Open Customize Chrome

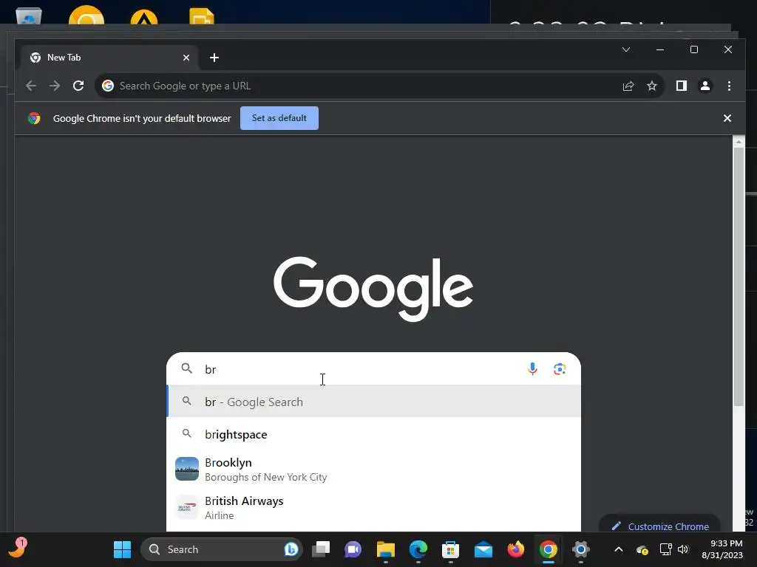(x=660, y=526)
